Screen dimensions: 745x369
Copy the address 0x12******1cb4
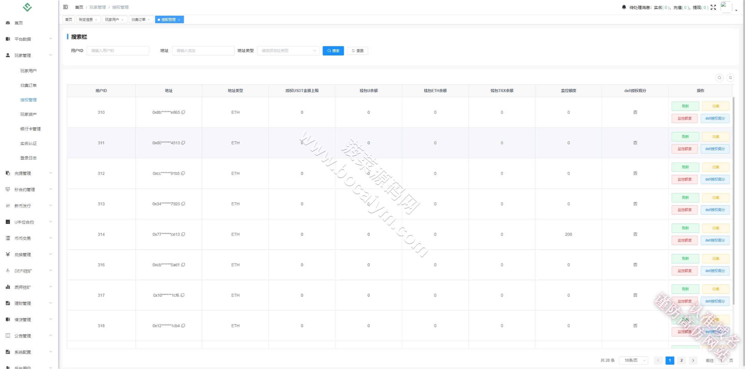coord(183,326)
